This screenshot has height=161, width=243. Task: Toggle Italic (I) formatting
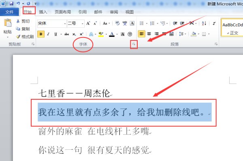(48, 34)
